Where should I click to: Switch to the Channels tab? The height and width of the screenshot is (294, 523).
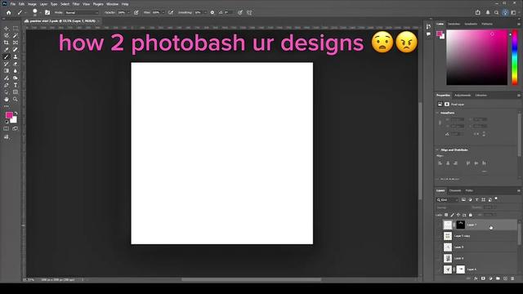[455, 190]
